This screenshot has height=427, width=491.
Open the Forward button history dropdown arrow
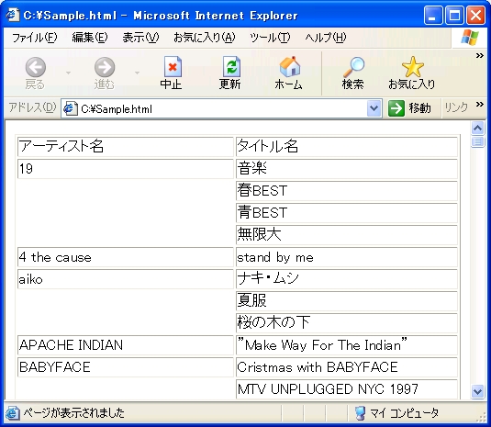(x=137, y=73)
